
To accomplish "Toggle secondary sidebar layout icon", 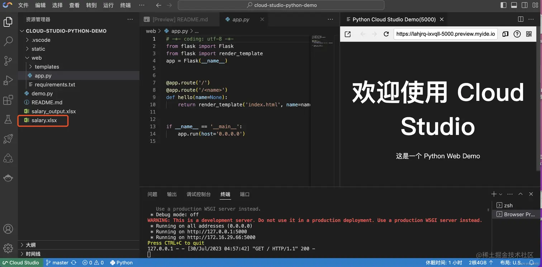I will pos(524,5).
